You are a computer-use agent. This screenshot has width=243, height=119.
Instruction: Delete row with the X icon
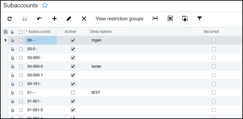[x=84, y=19]
